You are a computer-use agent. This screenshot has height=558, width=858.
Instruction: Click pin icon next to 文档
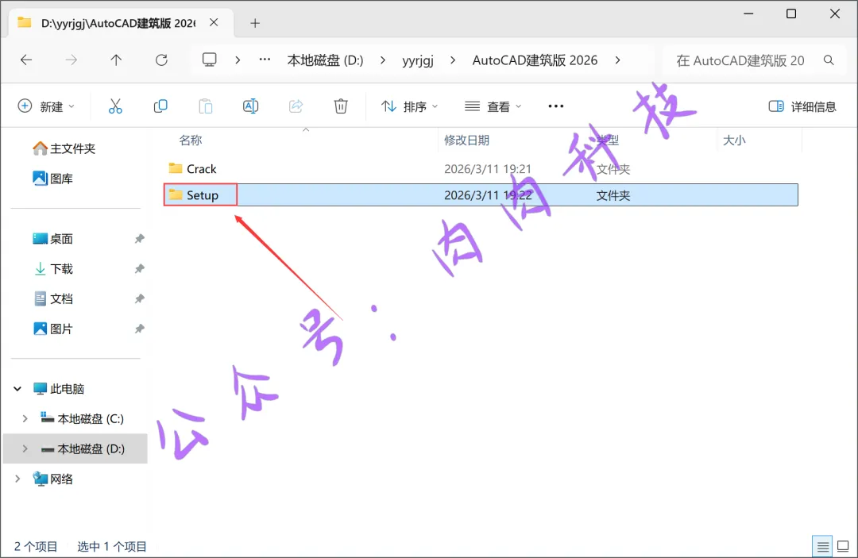click(x=140, y=298)
